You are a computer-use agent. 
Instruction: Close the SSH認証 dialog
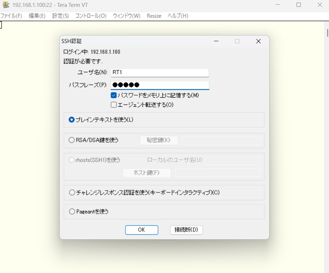point(258,41)
